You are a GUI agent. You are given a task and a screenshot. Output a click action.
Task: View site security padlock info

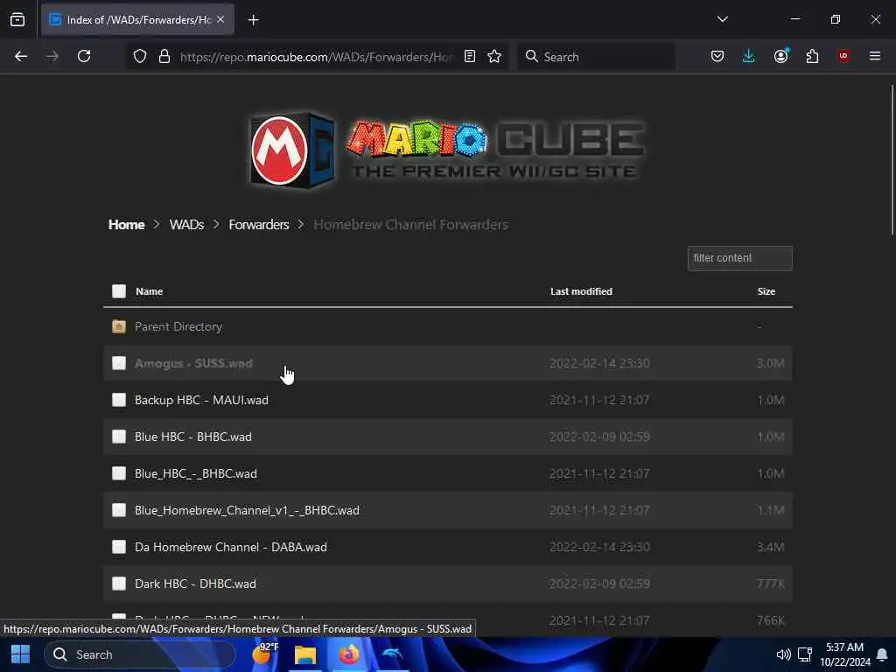tap(164, 56)
